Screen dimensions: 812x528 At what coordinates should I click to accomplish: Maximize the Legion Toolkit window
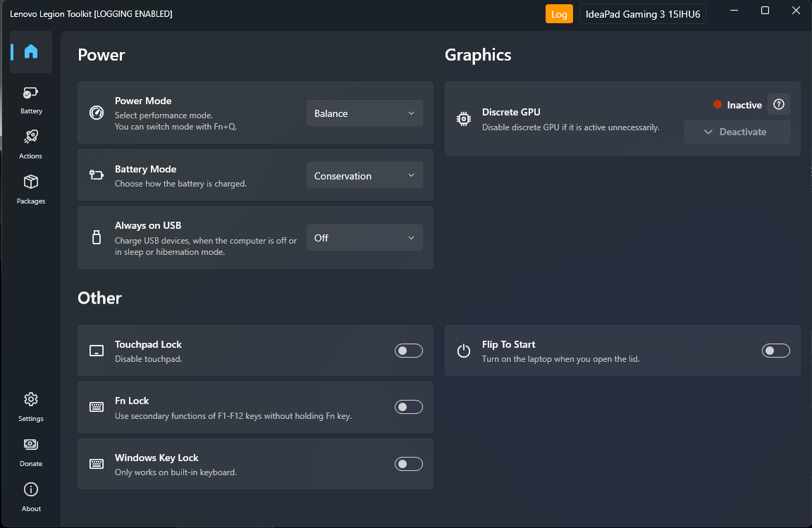point(765,11)
